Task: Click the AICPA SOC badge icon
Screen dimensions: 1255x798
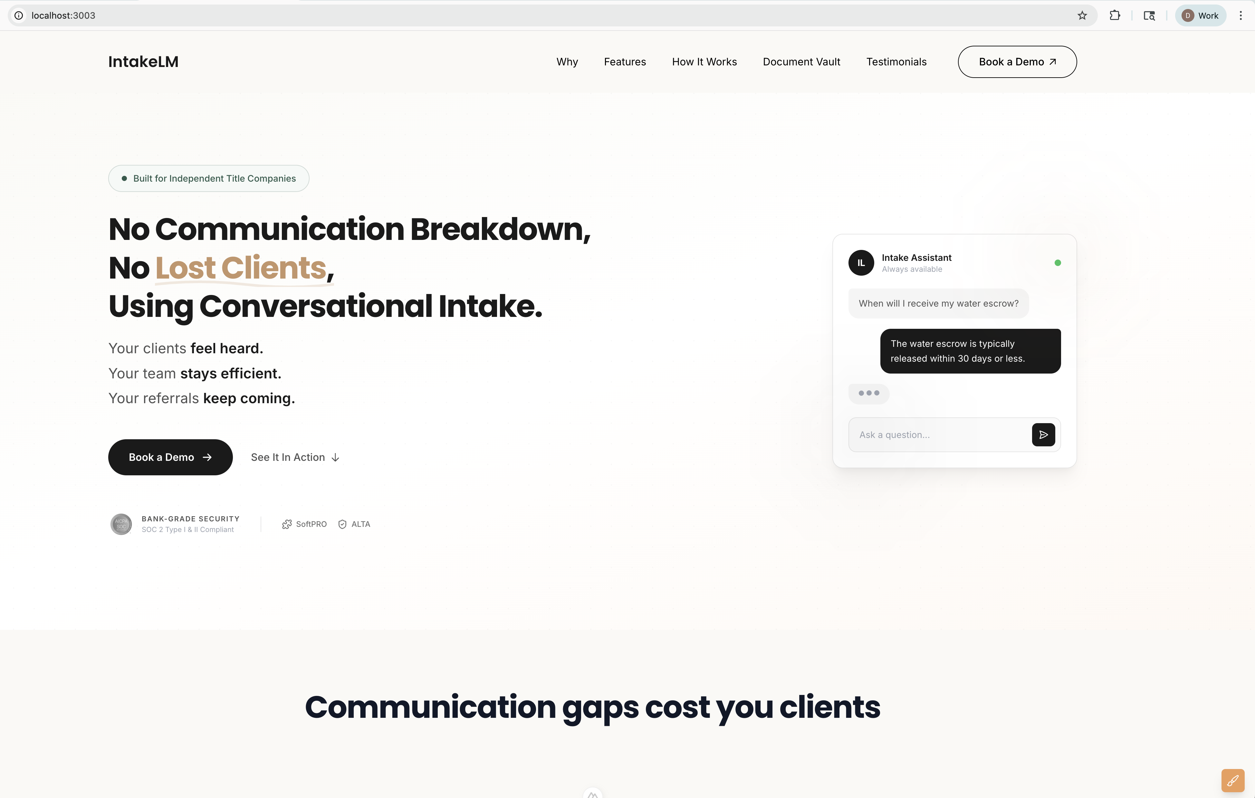Action: point(121,524)
